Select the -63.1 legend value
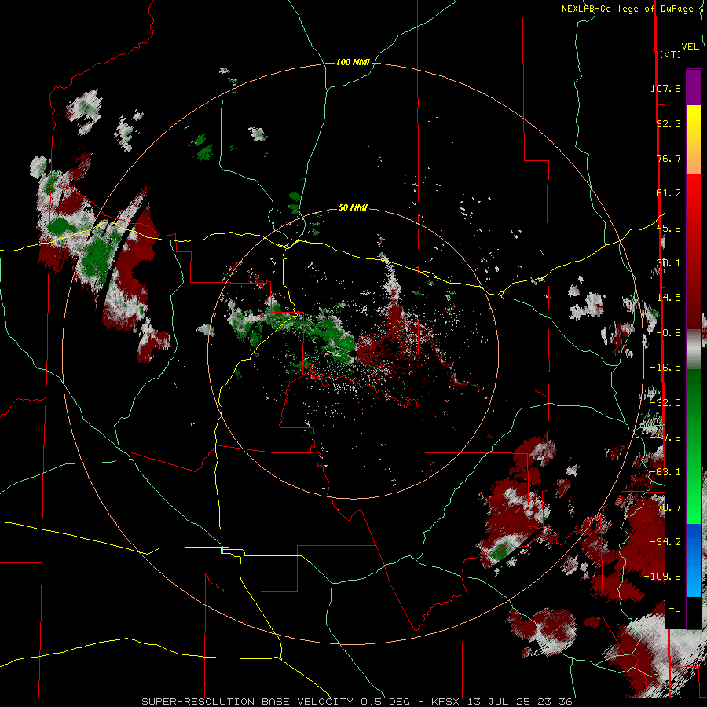 [665, 472]
